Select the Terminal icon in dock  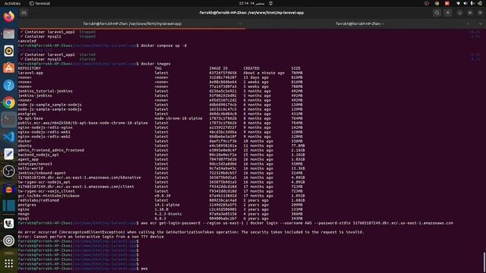point(8,120)
